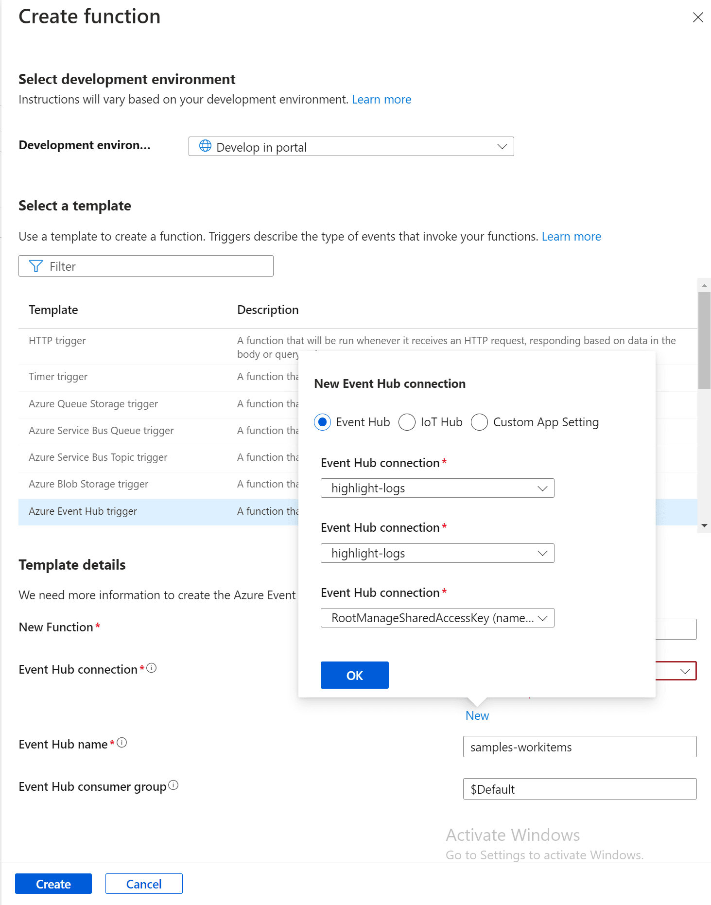
Task: Click the globe icon in development environment dropdown
Action: point(206,146)
